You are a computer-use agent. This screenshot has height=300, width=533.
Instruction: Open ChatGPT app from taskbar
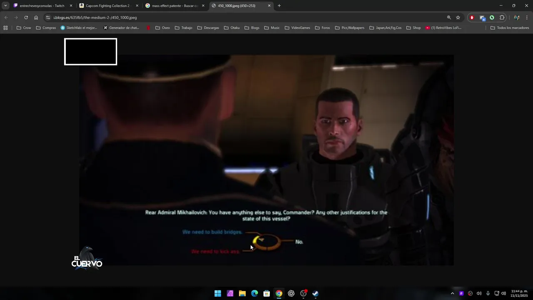point(291,293)
